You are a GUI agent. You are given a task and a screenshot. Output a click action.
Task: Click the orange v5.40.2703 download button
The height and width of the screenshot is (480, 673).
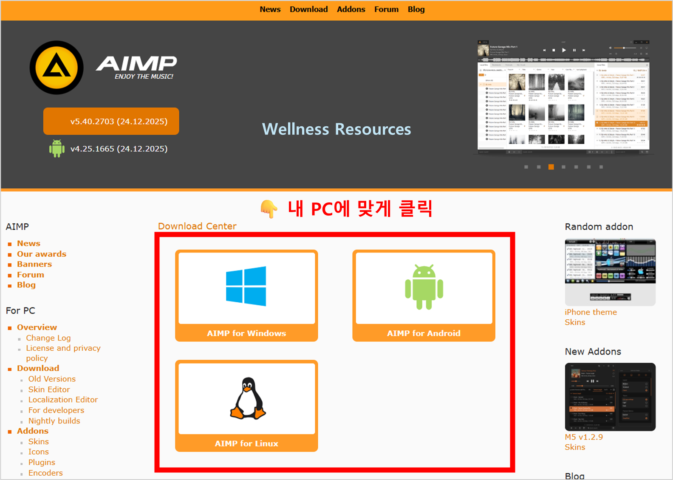[111, 121]
